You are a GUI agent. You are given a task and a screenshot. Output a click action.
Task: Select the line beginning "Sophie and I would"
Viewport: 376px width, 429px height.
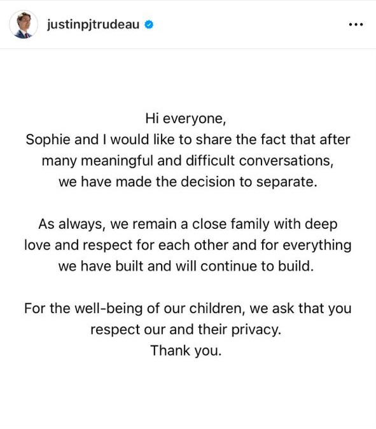pyautogui.click(x=188, y=140)
